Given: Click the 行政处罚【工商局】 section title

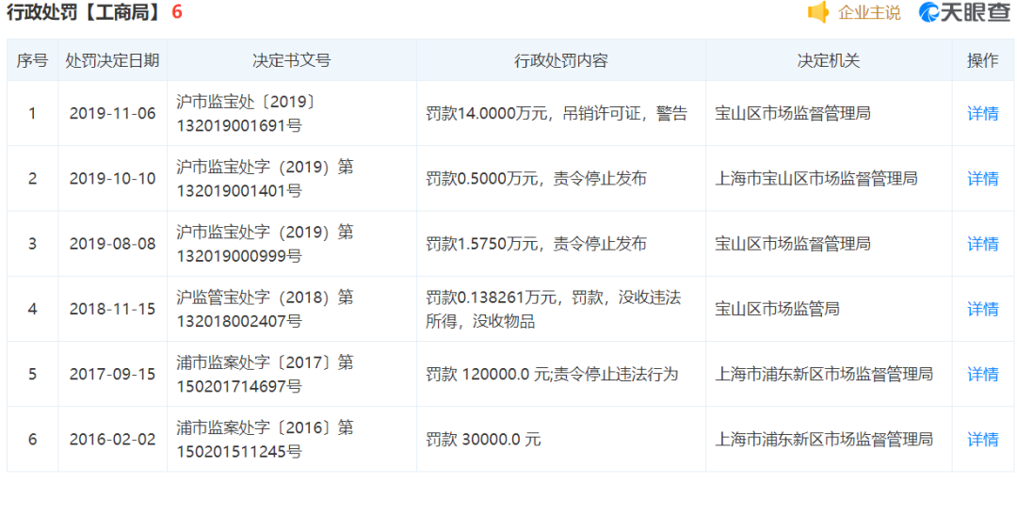Looking at the screenshot, I should pos(84,13).
